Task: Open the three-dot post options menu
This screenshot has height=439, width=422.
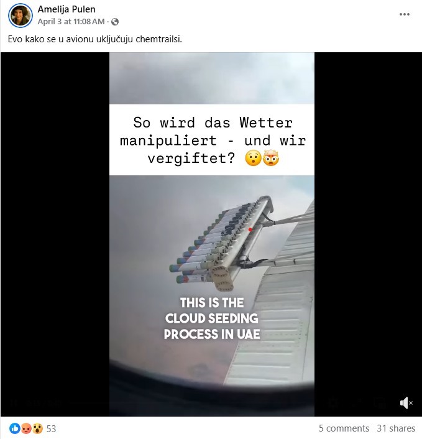Action: tap(405, 14)
